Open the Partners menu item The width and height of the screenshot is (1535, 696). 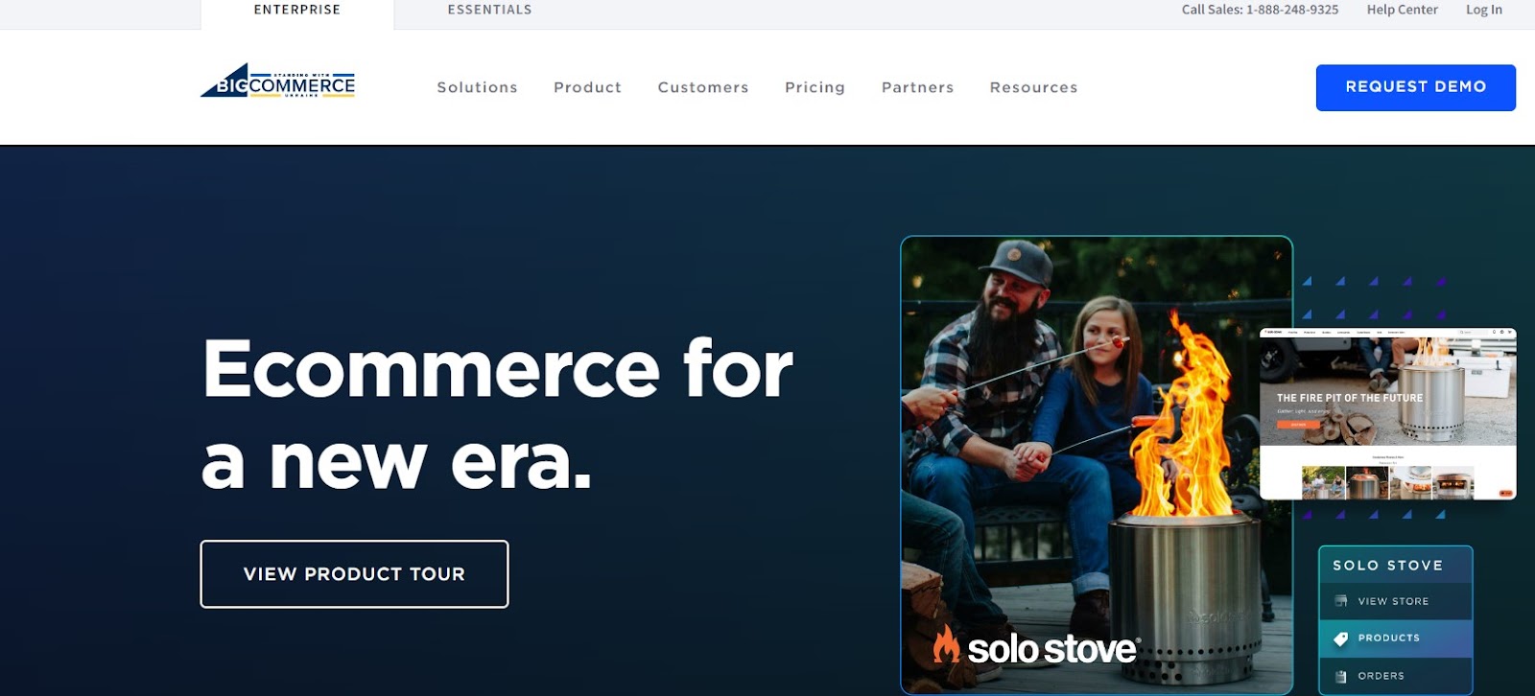(x=917, y=87)
